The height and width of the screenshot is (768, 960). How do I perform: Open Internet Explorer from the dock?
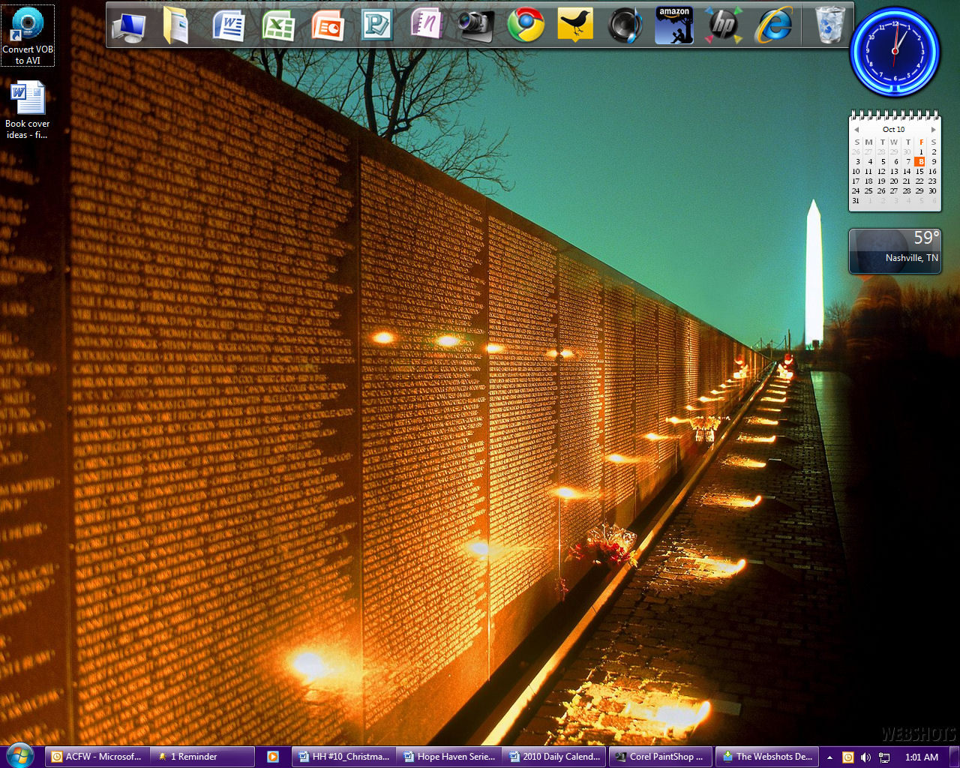click(773, 26)
